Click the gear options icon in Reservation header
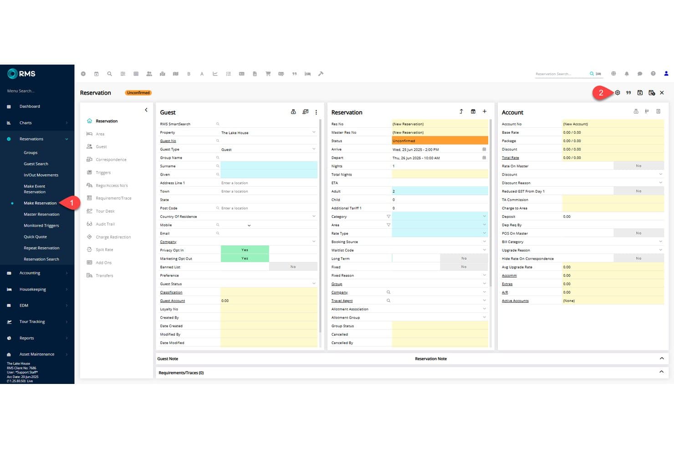The image size is (674, 449). click(x=618, y=93)
